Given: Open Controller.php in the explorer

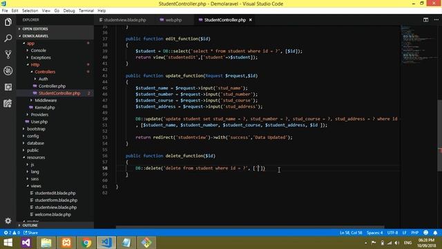Looking at the screenshot, I should point(55,86).
